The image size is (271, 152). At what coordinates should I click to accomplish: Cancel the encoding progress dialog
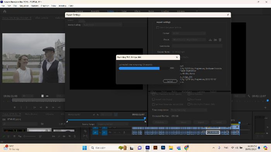tap(170, 81)
